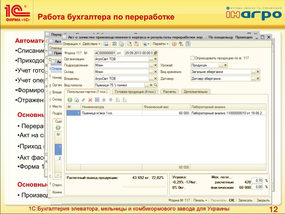Image resolution: width=285 pixels, height=214 pixels.
Task: Click the find-in-list toolbar icon after Действия
Action: pyautogui.click(x=106, y=44)
